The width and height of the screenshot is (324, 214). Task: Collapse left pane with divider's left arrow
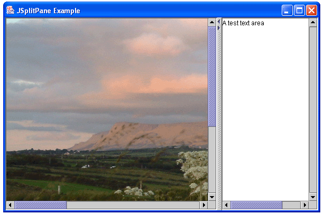click(x=219, y=22)
